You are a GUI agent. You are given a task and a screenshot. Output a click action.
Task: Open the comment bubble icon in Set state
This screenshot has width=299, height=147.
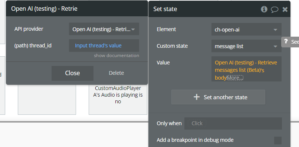point(275,10)
